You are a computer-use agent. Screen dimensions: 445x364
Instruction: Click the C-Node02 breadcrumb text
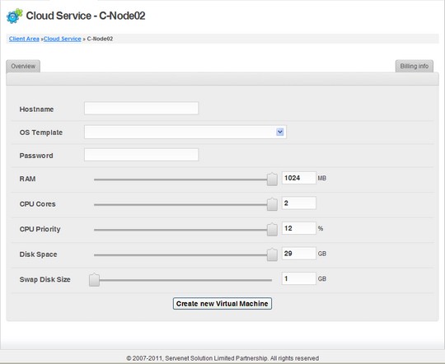click(x=100, y=39)
